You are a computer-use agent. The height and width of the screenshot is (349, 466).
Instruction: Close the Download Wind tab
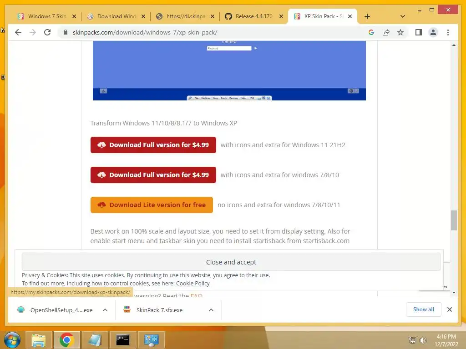tap(143, 16)
